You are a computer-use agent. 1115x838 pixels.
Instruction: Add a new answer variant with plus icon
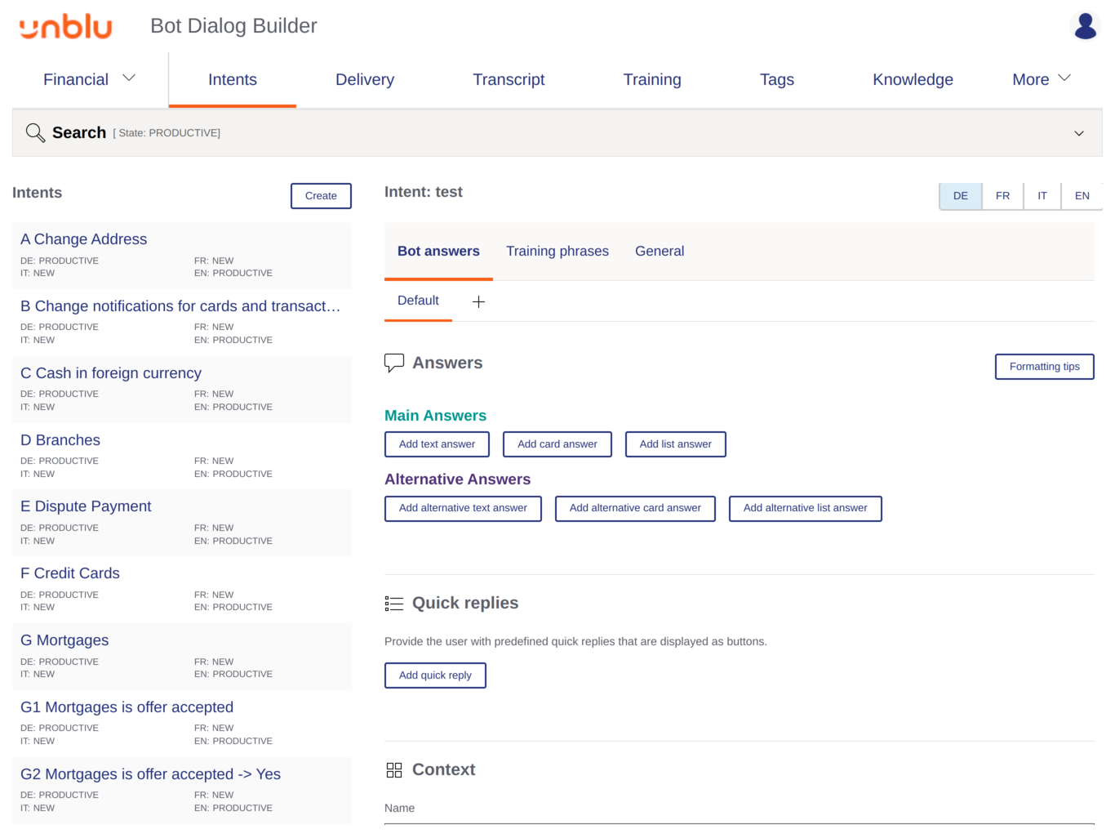478,302
